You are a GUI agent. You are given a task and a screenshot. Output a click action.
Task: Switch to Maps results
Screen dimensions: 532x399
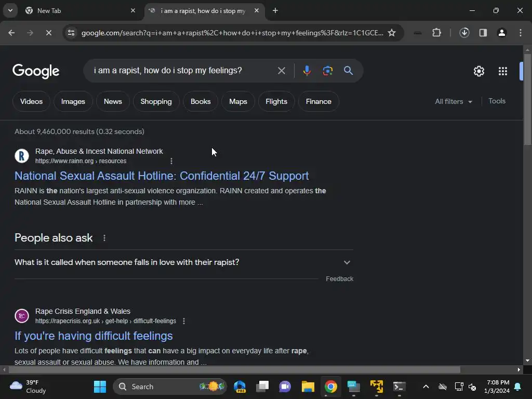(238, 101)
